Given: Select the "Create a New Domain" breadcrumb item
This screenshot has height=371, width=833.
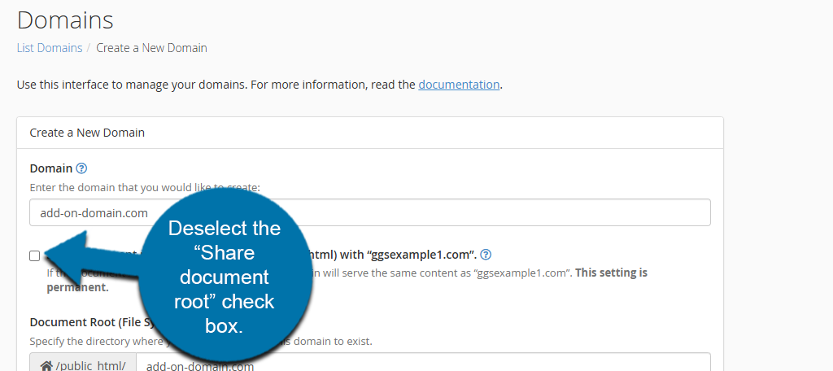Looking at the screenshot, I should point(151,48).
